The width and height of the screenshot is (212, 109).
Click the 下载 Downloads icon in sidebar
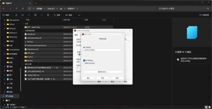pos(8,84)
